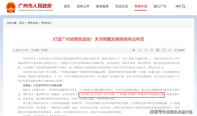Screen dimensions: 197x116
Task: Go to 政务服务 section
Action: tap(102, 6)
